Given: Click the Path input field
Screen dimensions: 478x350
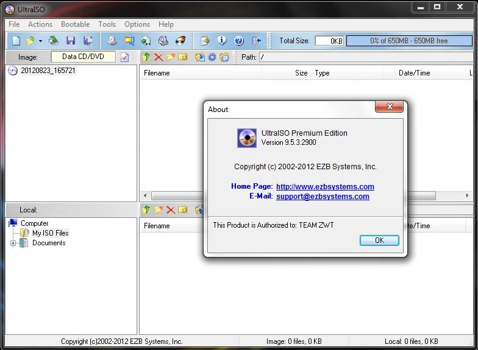Looking at the screenshot, I should tap(366, 57).
